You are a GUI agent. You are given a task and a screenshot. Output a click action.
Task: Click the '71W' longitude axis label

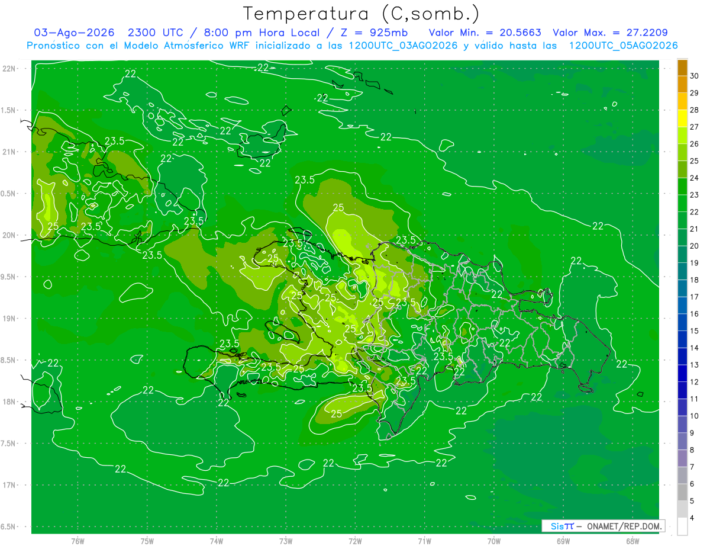424,541
